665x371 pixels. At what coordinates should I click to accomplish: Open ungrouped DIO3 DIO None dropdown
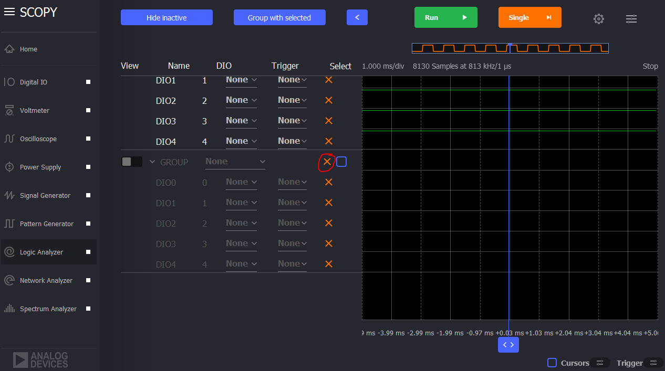point(241,121)
